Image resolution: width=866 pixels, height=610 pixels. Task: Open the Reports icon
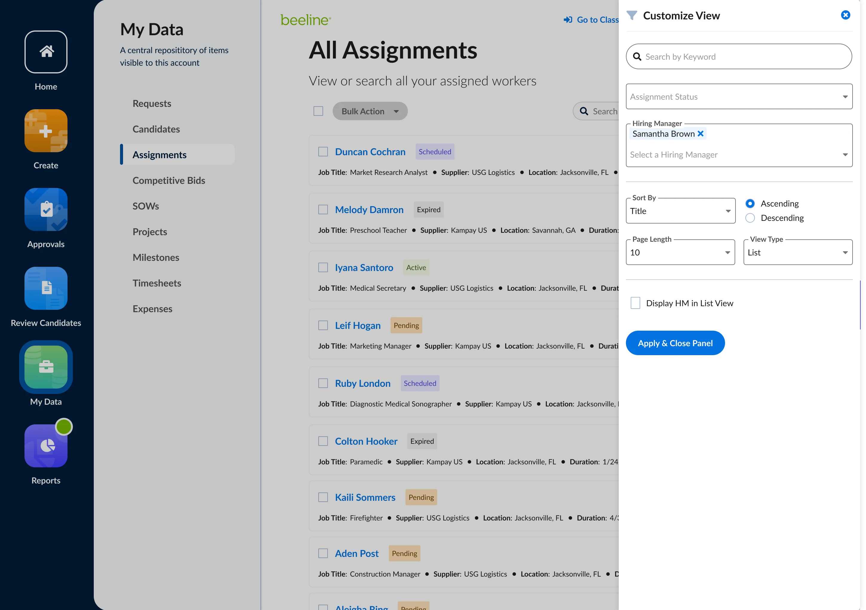[46, 446]
